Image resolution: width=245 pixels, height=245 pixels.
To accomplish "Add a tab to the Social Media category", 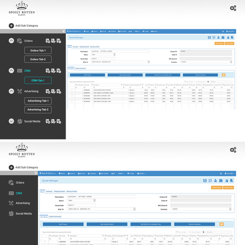I will pos(48,122).
